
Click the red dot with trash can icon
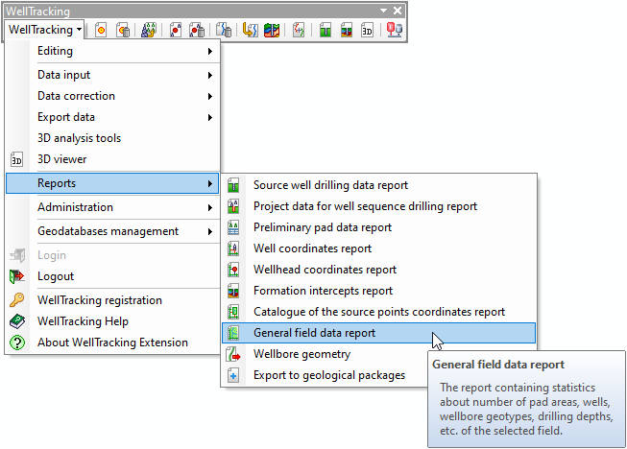click(197, 30)
